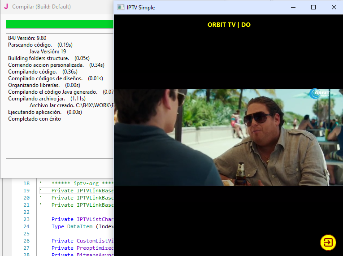Click the yellow exit icon button
This screenshot has width=343, height=256.
328,243
